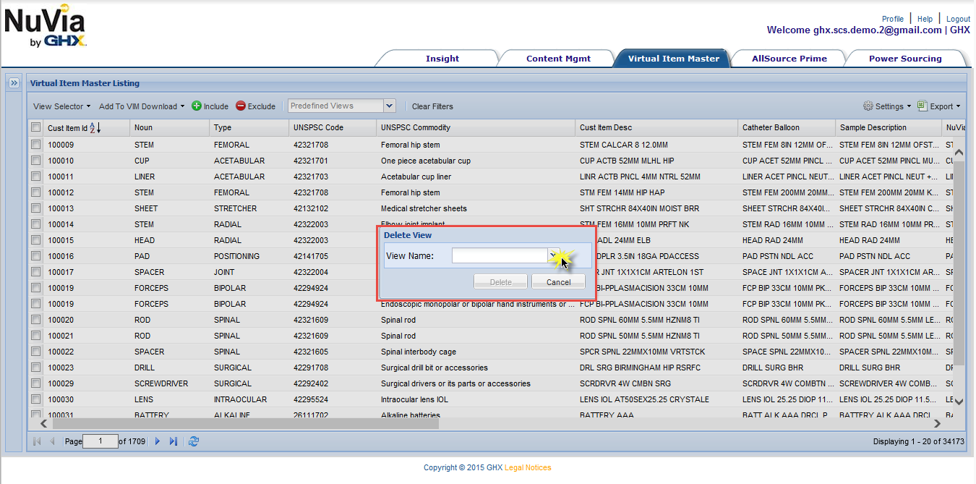This screenshot has width=976, height=484.
Task: Click Delete in Delete View dialog
Action: click(501, 282)
